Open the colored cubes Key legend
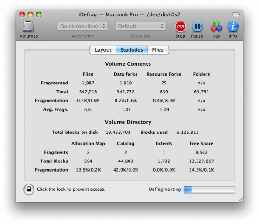Screen dimensions: 259x224 (x=216, y=26)
